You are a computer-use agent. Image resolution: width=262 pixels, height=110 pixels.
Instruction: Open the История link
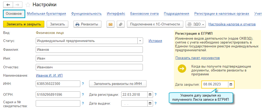point(155,41)
